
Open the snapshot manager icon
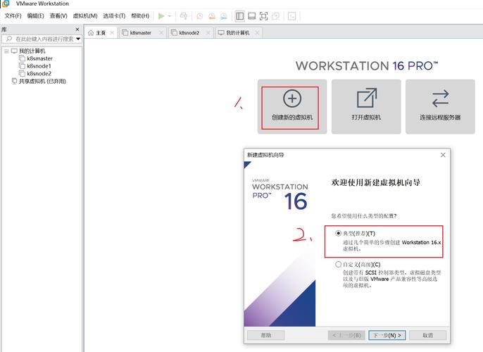click(x=224, y=16)
